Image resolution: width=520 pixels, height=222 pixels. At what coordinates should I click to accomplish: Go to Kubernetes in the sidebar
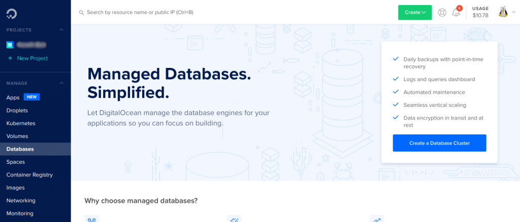20,123
